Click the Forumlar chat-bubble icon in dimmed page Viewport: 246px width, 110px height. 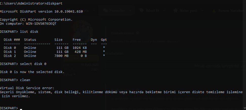point(106,11)
